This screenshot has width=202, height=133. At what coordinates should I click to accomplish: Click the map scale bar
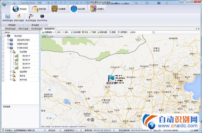coord(81,37)
